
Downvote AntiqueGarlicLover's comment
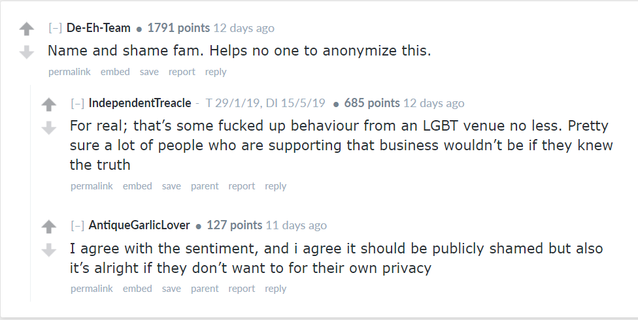tap(49, 249)
